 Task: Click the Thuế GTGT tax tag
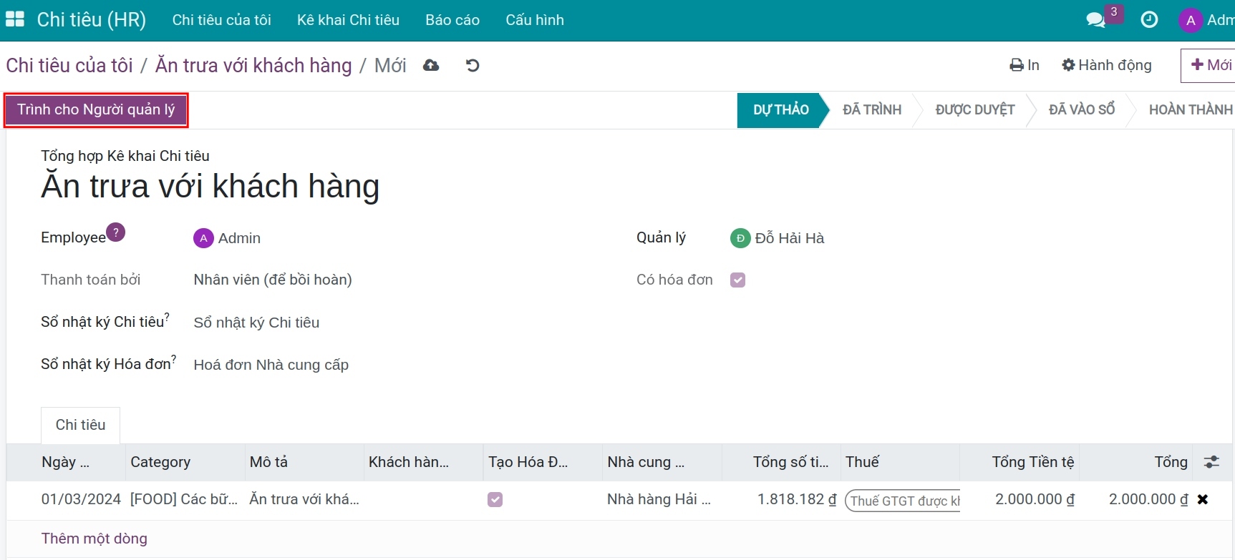903,501
